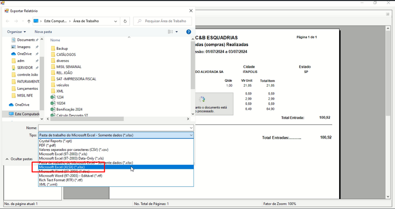Expand the address path history dropdown
The height and width of the screenshot is (209, 395).
click(x=116, y=21)
